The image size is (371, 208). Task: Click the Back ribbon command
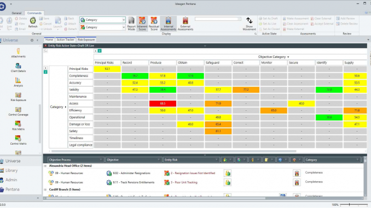click(69, 19)
